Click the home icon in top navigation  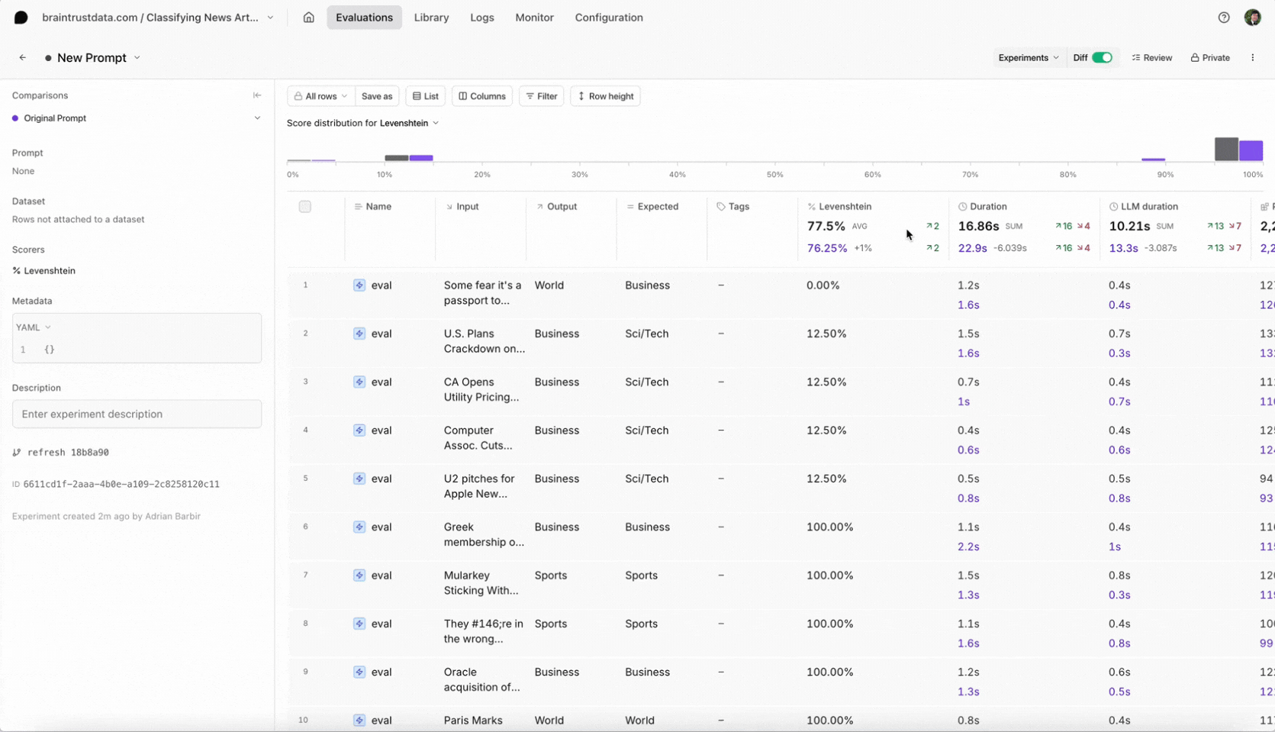point(308,18)
